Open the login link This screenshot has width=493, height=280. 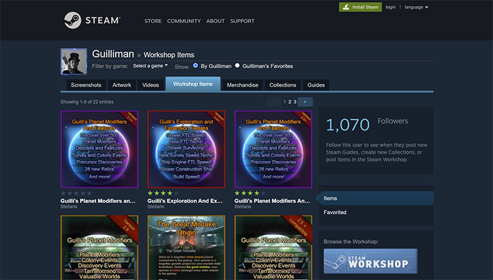pyautogui.click(x=390, y=7)
